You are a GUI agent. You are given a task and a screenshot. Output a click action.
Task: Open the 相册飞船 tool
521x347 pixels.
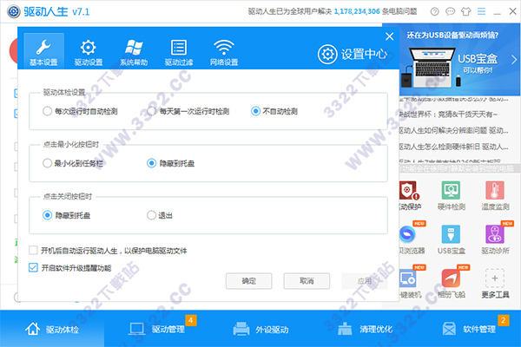click(x=451, y=284)
